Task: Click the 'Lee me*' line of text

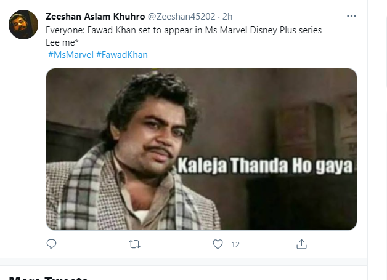Action: click(62, 42)
